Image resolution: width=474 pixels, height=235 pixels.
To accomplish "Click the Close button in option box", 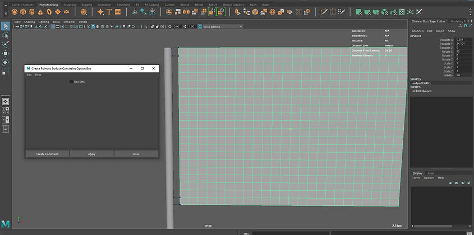I will click(x=136, y=154).
